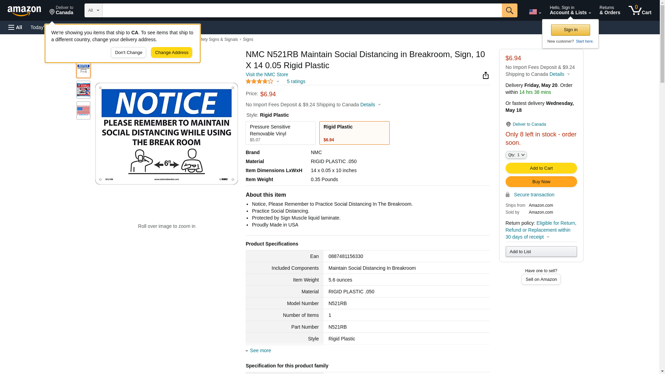Open the All hamburger menu
Screen dimensions: 665x374
(15, 27)
